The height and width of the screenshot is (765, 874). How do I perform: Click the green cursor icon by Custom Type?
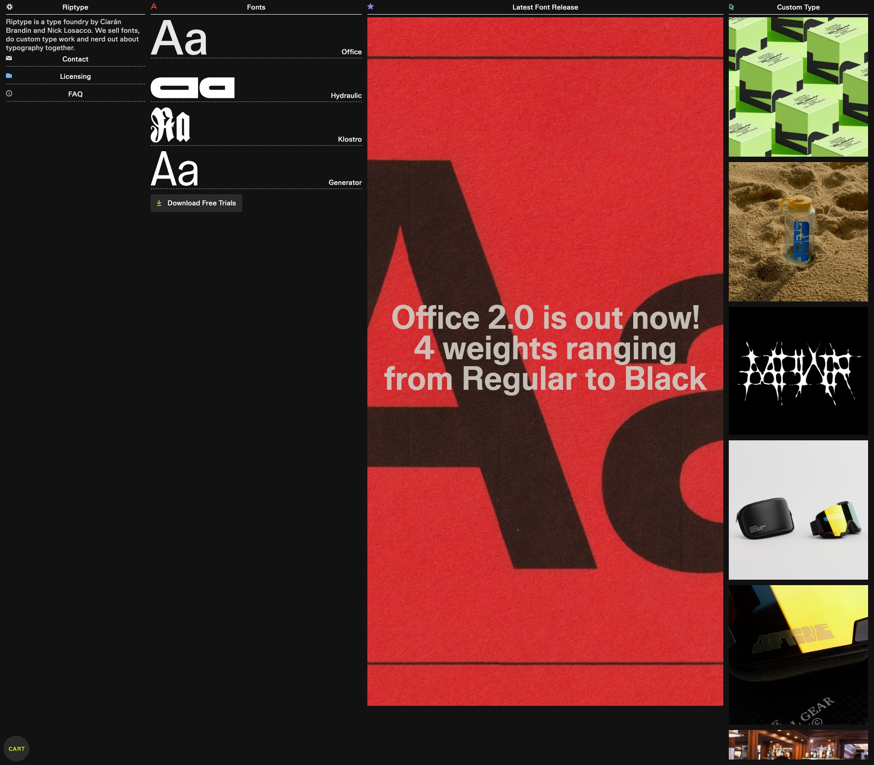(x=732, y=7)
